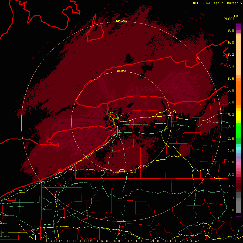
Task: Select the 2.6 scale value
Action: pos(231,138)
